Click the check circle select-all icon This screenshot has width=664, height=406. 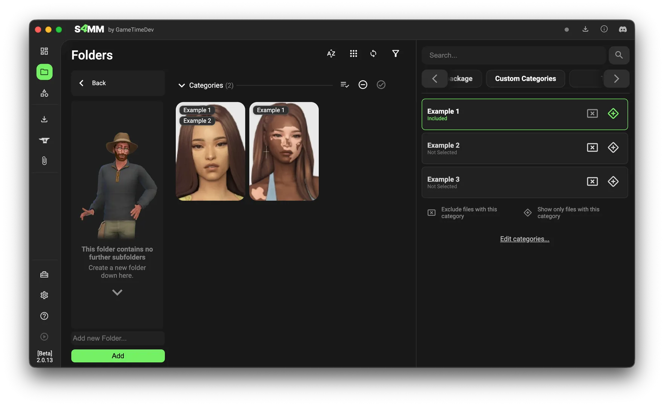coord(381,85)
